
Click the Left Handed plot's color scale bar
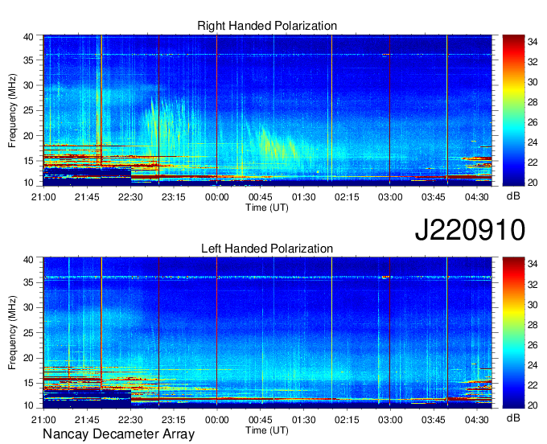(513, 333)
